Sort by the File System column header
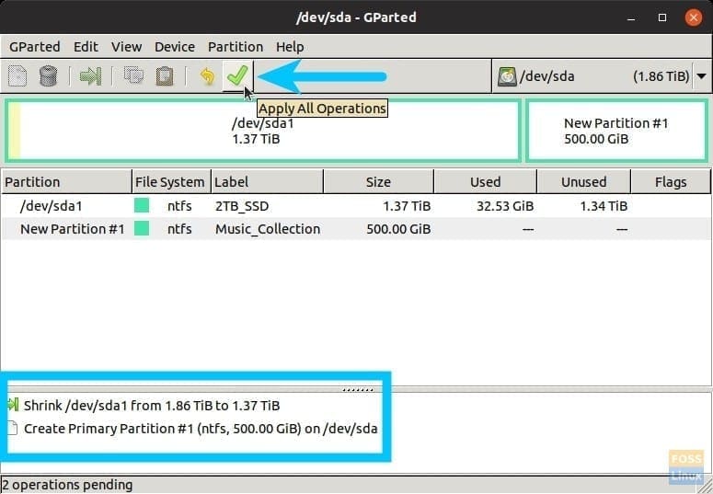 pos(170,182)
